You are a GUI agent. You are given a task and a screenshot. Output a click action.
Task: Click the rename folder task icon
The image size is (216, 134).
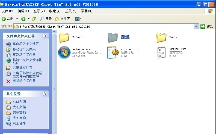8,44
